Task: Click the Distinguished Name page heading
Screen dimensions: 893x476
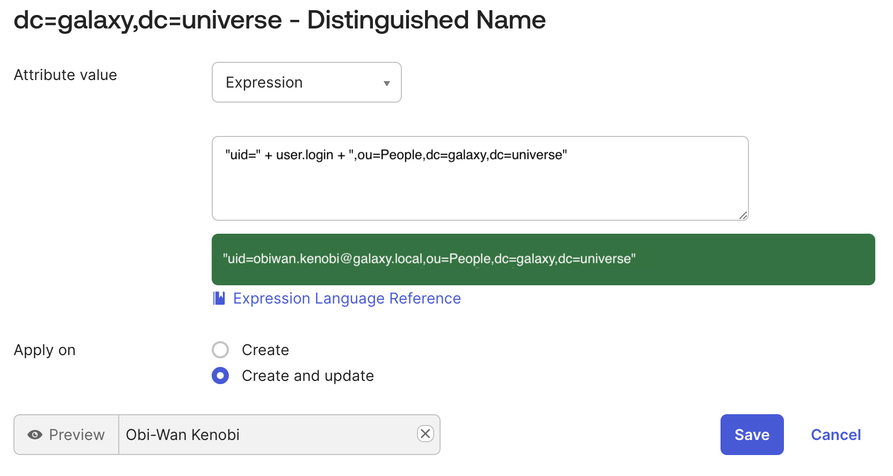Action: click(279, 20)
